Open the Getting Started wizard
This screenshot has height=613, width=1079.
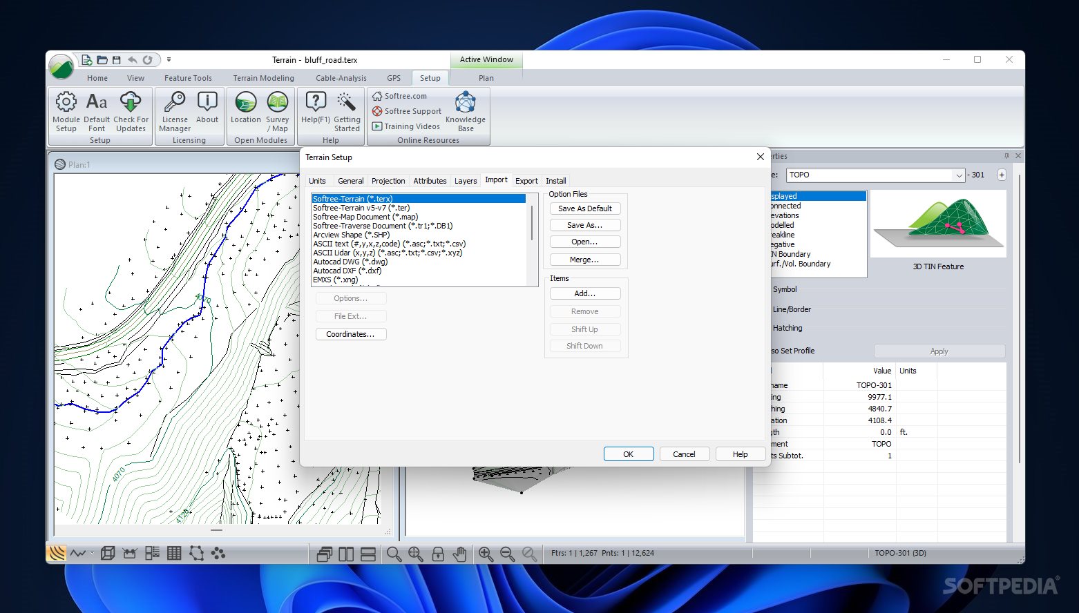pos(347,111)
